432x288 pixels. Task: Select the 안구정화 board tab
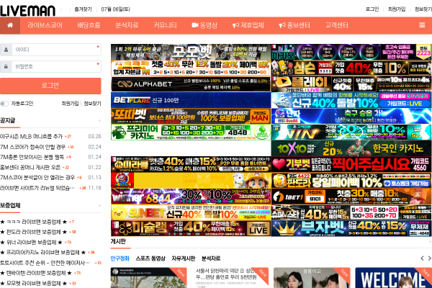pyautogui.click(x=120, y=258)
